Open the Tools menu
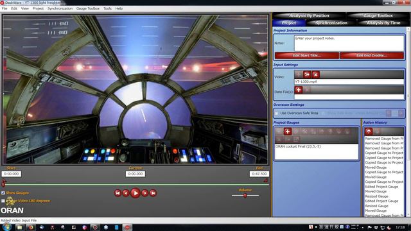This screenshot has height=231, width=411. [x=107, y=8]
